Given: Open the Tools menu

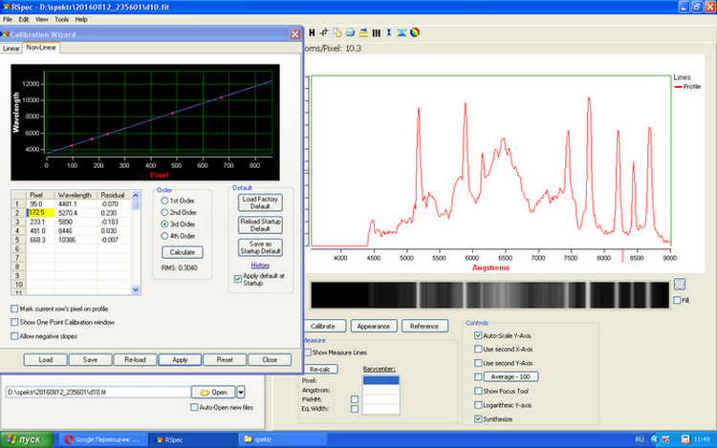Looking at the screenshot, I should 62,20.
